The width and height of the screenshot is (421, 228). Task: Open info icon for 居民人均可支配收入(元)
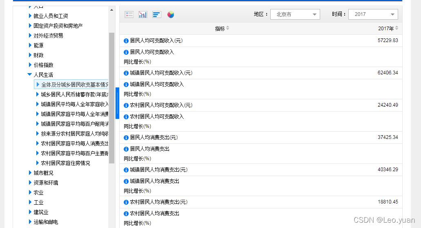(x=126, y=41)
